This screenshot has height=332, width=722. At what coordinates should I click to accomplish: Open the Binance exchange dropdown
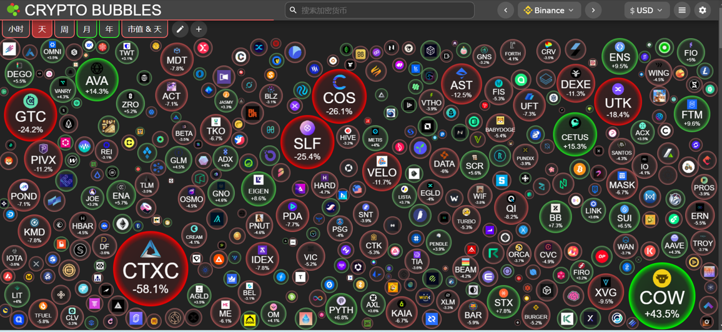pos(550,10)
